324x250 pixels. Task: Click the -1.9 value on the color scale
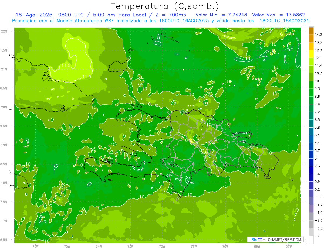pyautogui.click(x=319, y=213)
